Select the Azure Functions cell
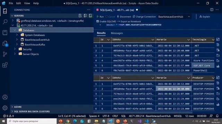This screenshot has height=124, width=222. click(203, 61)
